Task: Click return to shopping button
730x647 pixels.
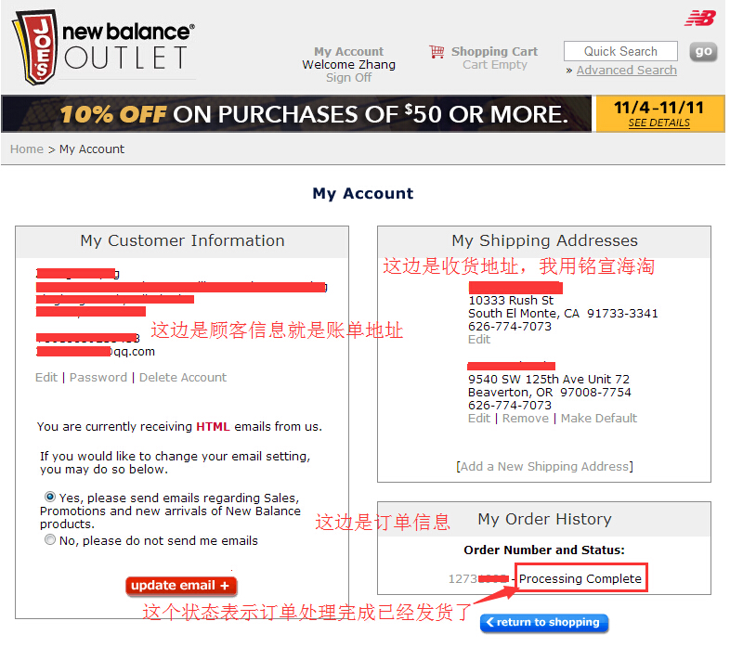Action: (x=544, y=622)
